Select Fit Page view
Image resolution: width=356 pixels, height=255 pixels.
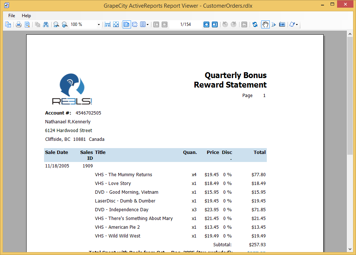(116, 24)
